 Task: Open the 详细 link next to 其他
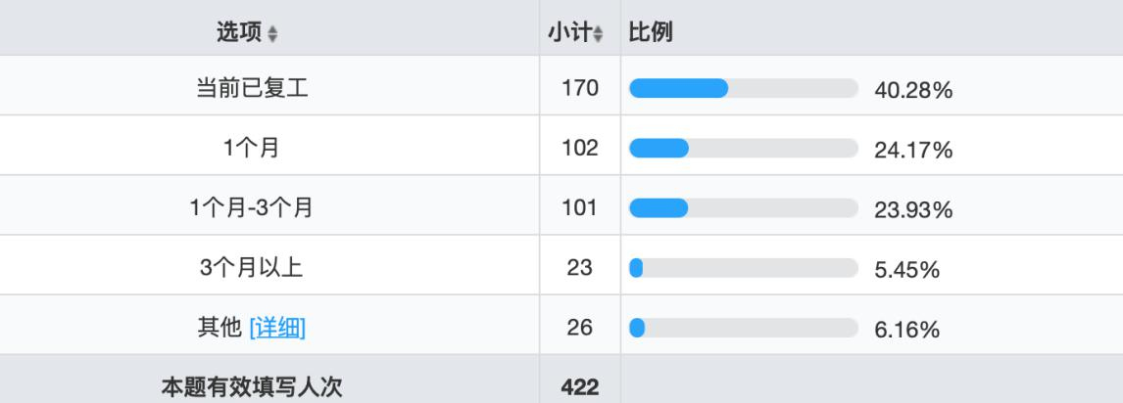point(277,329)
